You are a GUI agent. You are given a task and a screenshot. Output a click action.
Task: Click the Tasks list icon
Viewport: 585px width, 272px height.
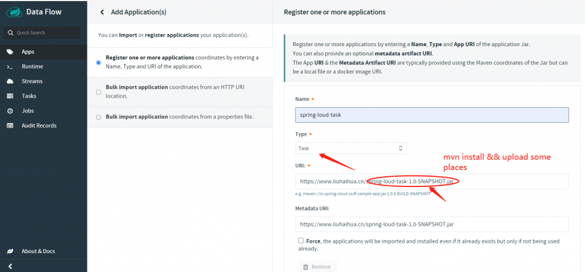tap(10, 96)
